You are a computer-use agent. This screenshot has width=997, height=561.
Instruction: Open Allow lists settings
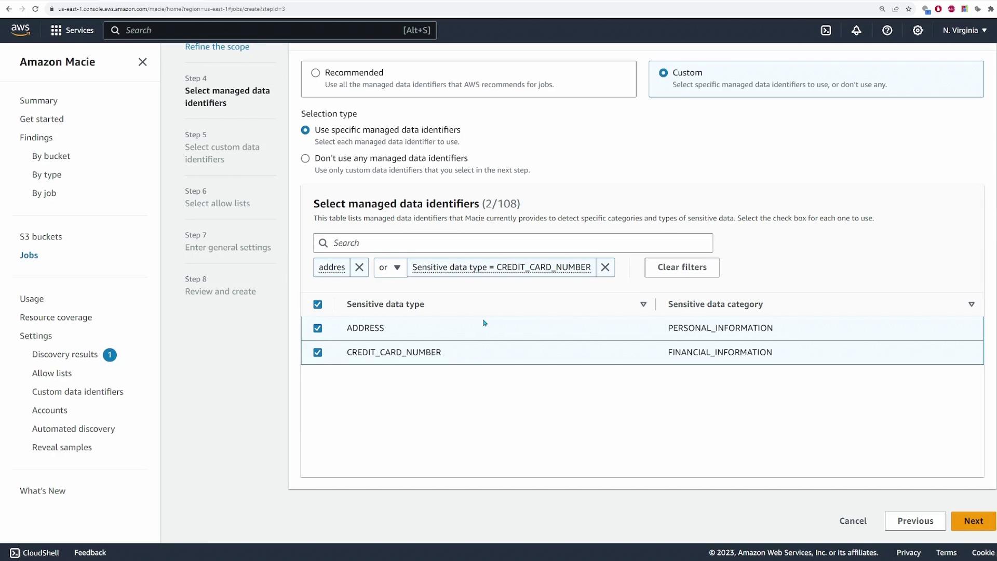tap(52, 373)
